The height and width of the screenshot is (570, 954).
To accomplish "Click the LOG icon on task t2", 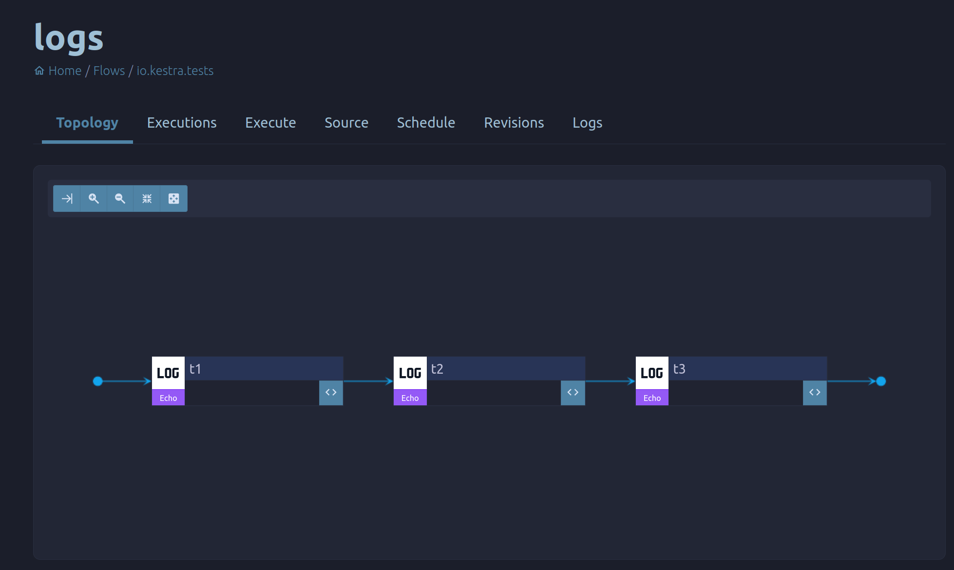I will [x=410, y=373].
